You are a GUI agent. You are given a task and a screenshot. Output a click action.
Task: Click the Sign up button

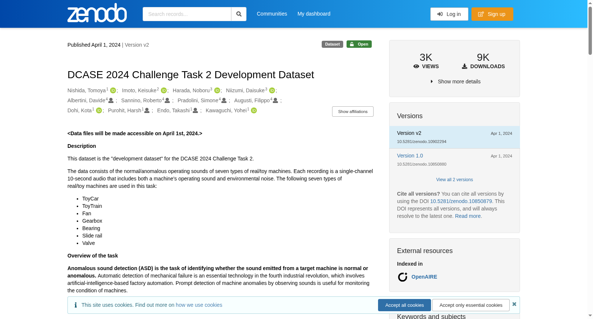(x=492, y=14)
